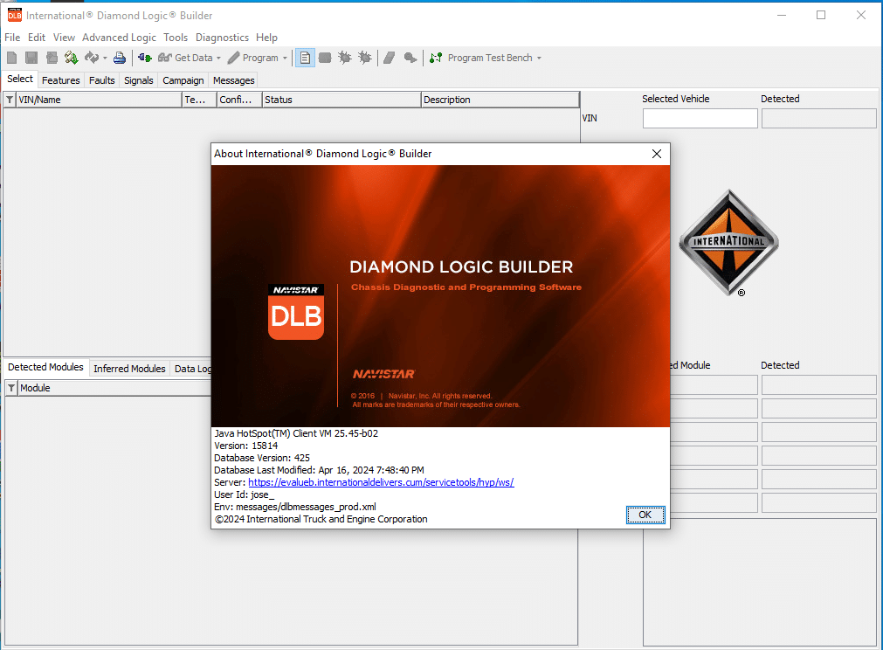Click the Selected Vehicle VIN input field

pos(700,119)
